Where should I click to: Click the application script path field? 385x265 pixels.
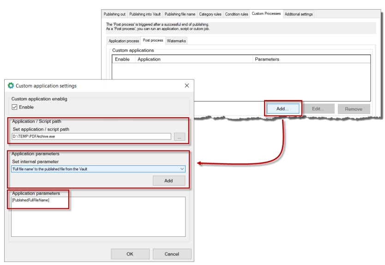[x=91, y=137]
